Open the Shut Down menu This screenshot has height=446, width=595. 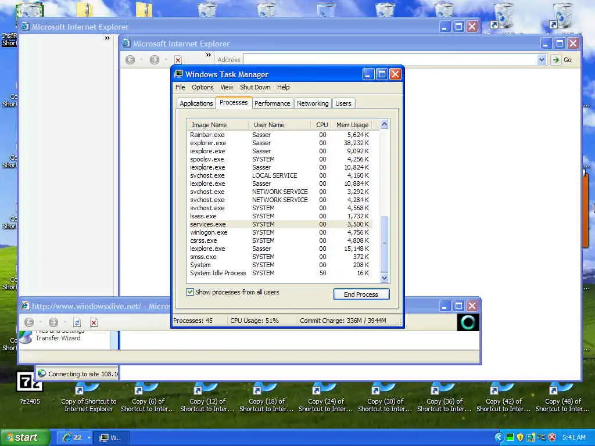coord(255,87)
